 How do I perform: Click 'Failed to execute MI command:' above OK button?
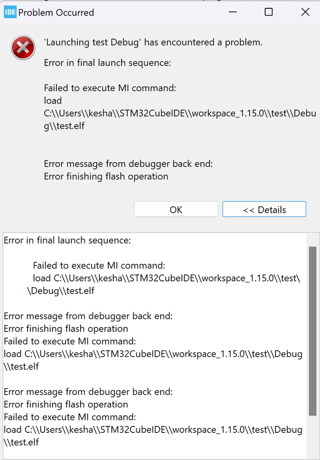coord(110,88)
